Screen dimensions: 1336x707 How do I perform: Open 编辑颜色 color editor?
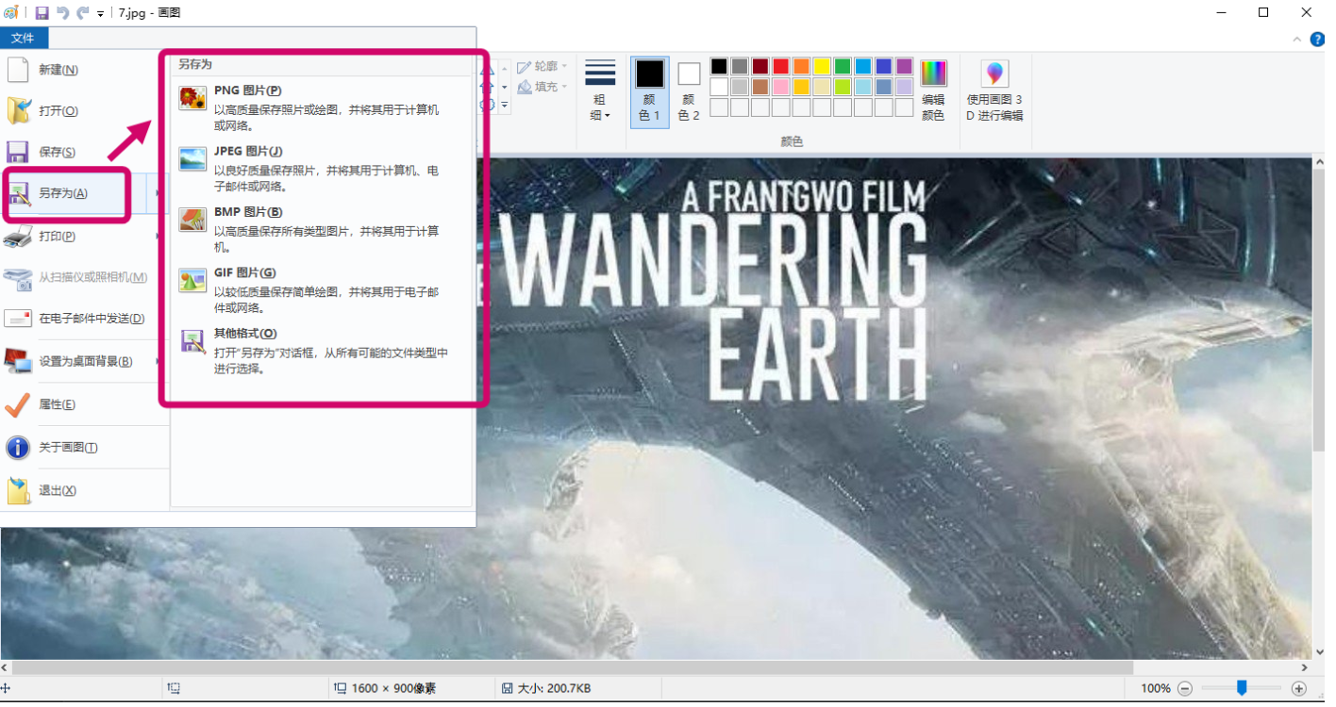tap(933, 90)
